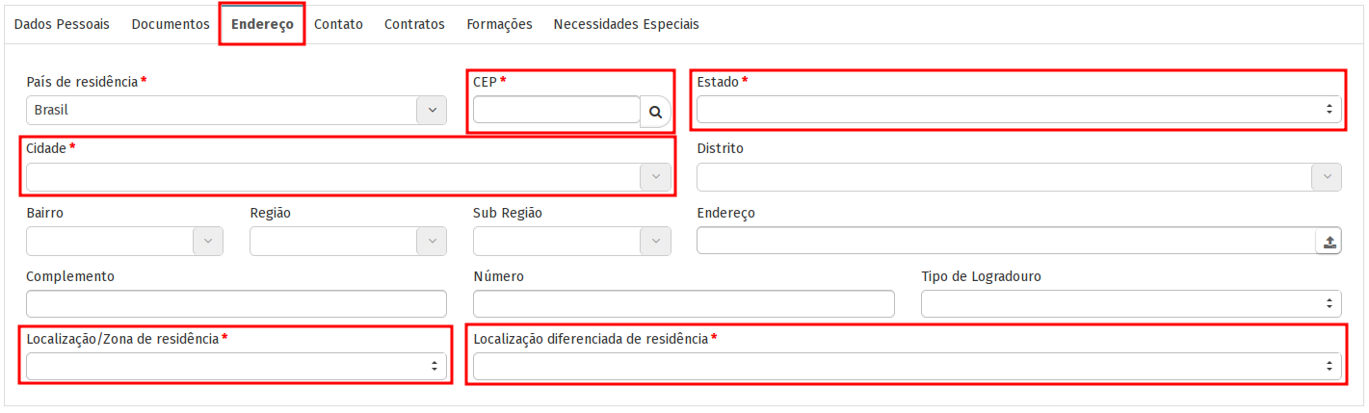Screen dimensions: 1369x413
Task: Expand the Região dropdown arrow
Action: click(x=431, y=241)
